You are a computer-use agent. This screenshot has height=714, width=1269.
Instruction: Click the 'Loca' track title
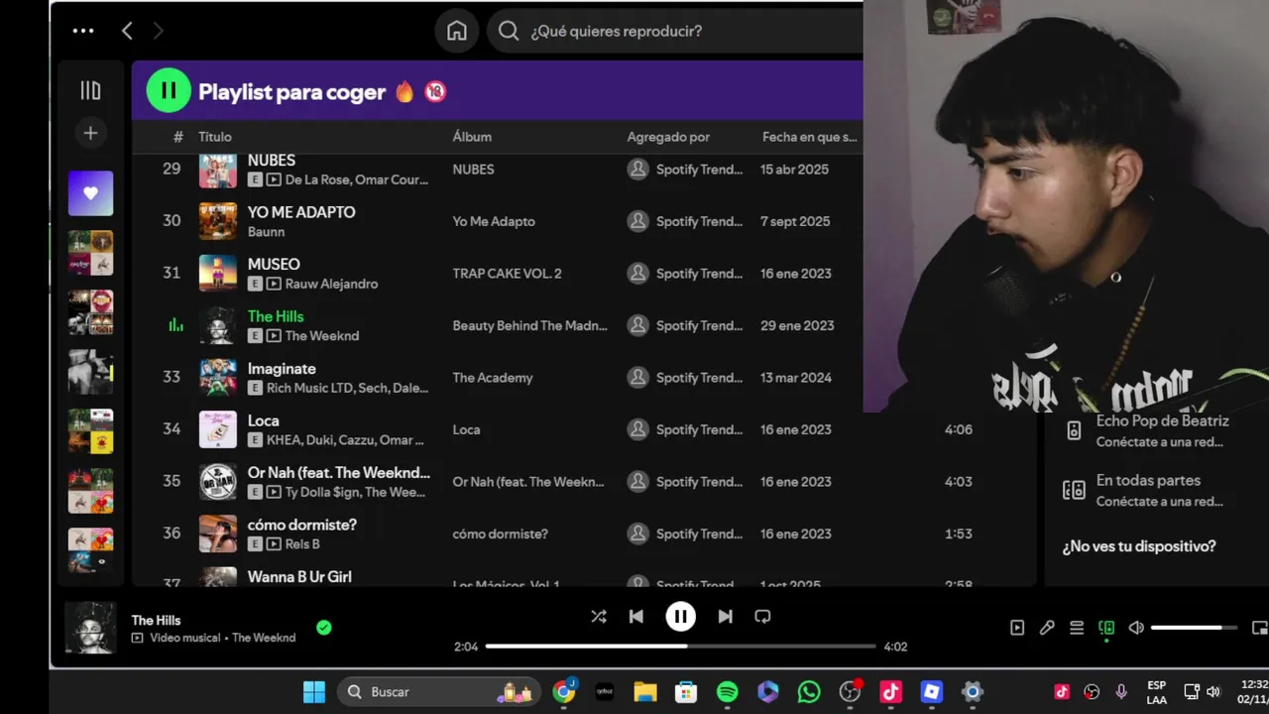[263, 420]
